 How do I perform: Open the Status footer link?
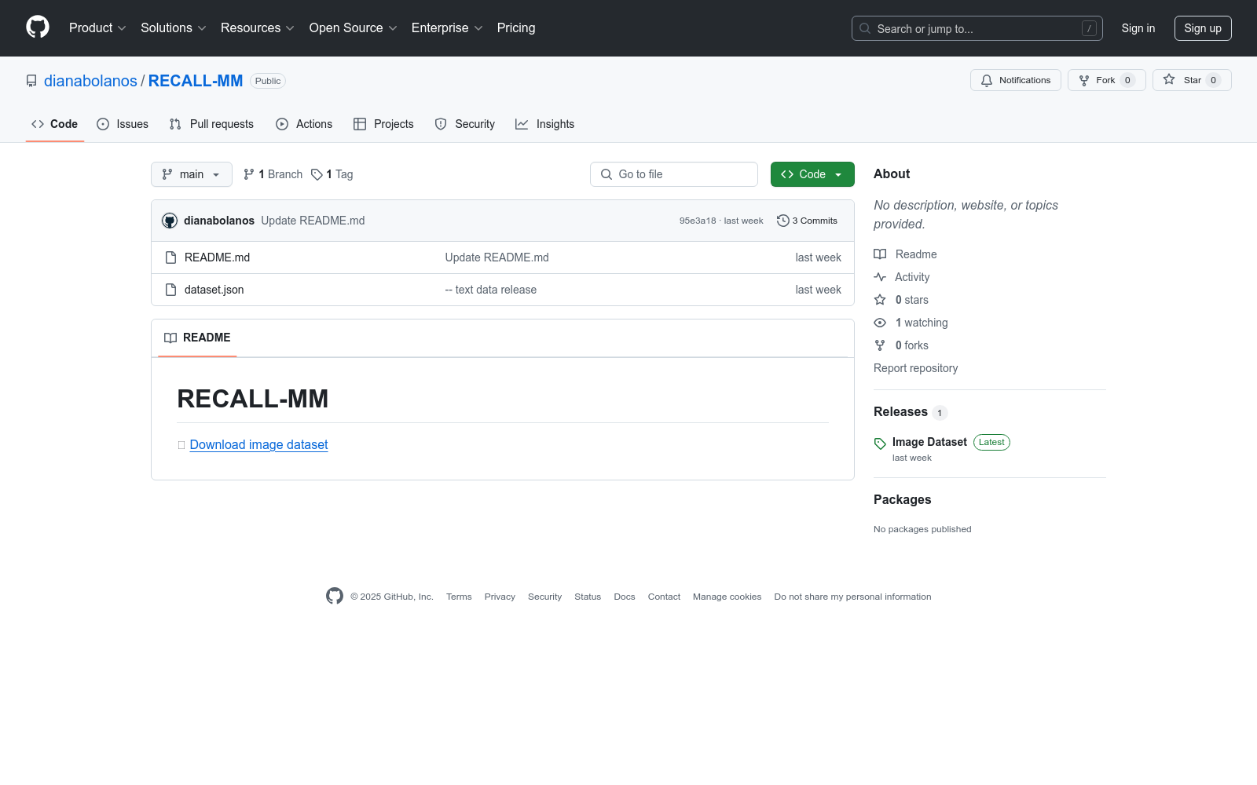tap(588, 597)
